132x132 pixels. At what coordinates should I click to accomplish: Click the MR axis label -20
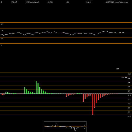(x=129, y=100)
